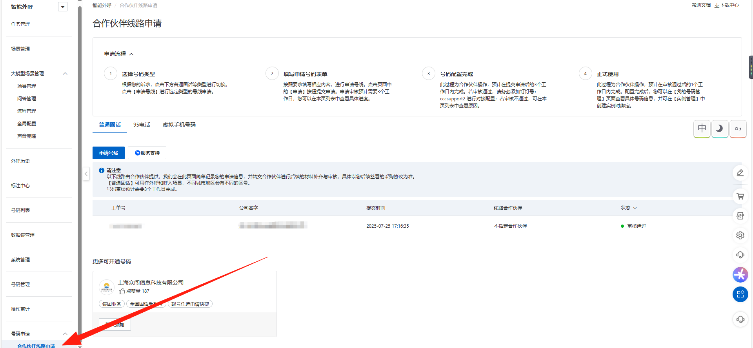Viewport: 753px width, 348px height.
Task: Click the bottom headset service icon
Action: click(x=740, y=319)
